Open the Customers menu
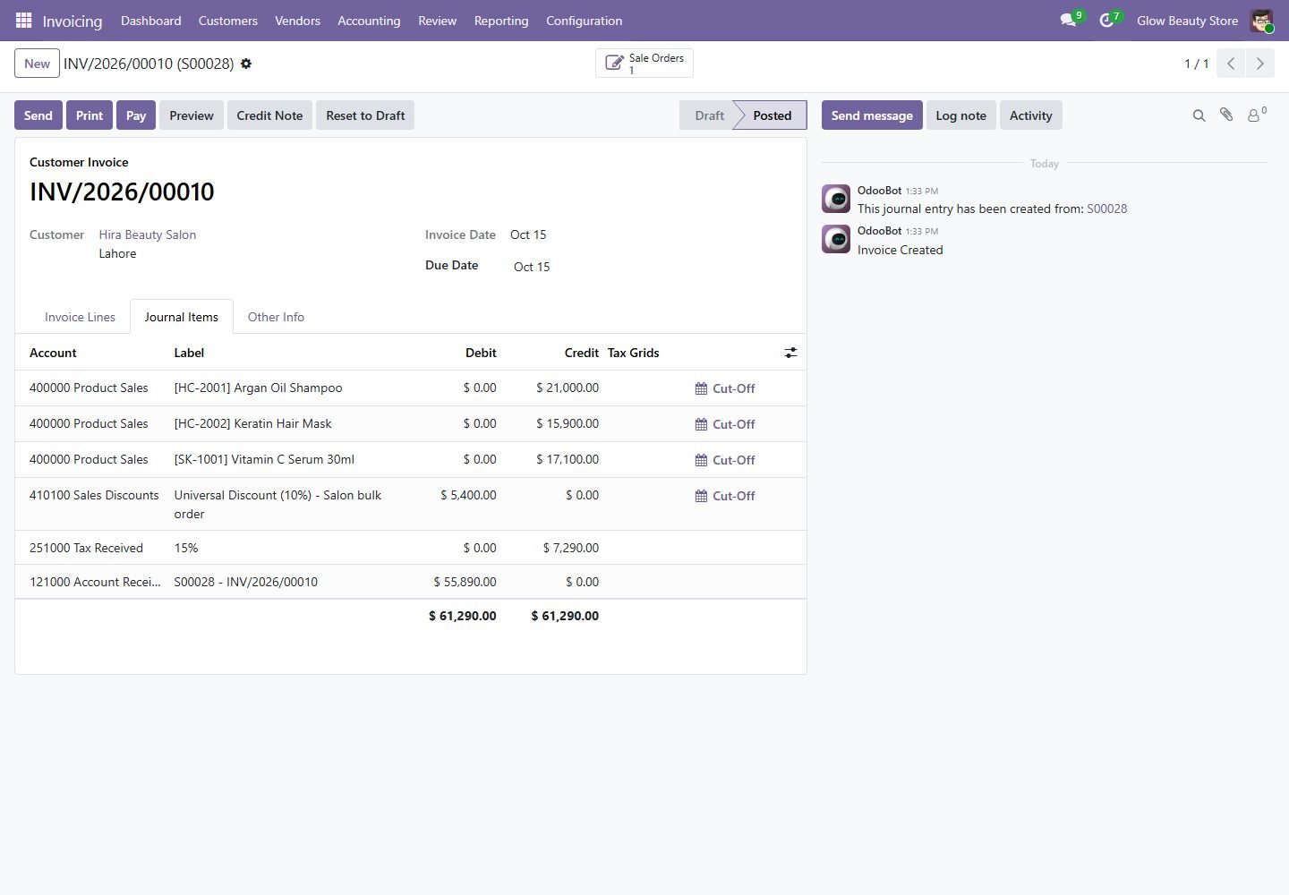The width and height of the screenshot is (1289, 895). (228, 21)
